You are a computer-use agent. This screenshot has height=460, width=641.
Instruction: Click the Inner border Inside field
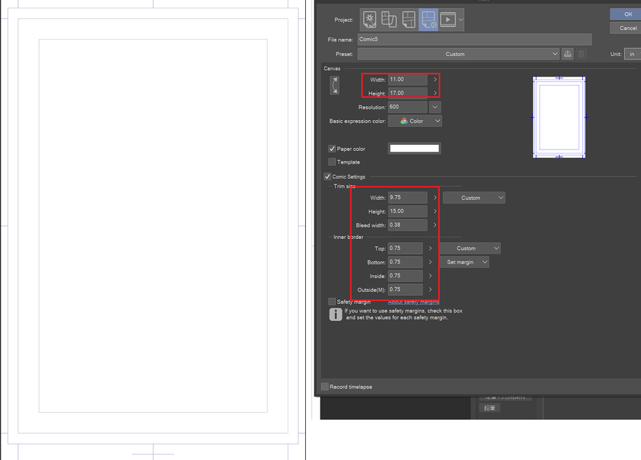(405, 276)
